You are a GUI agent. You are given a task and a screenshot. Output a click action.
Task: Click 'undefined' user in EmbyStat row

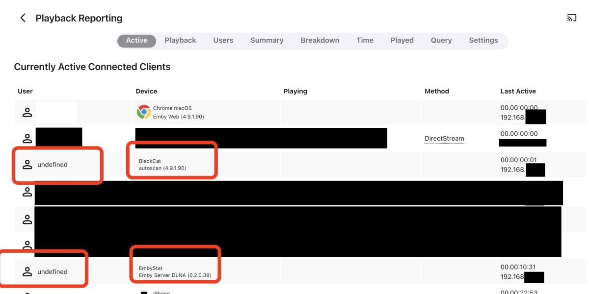[x=53, y=271]
